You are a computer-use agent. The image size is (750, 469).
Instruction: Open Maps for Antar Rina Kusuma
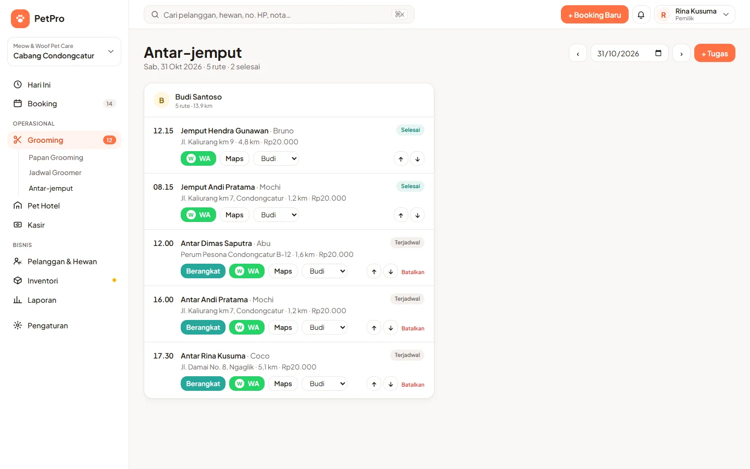click(x=283, y=384)
